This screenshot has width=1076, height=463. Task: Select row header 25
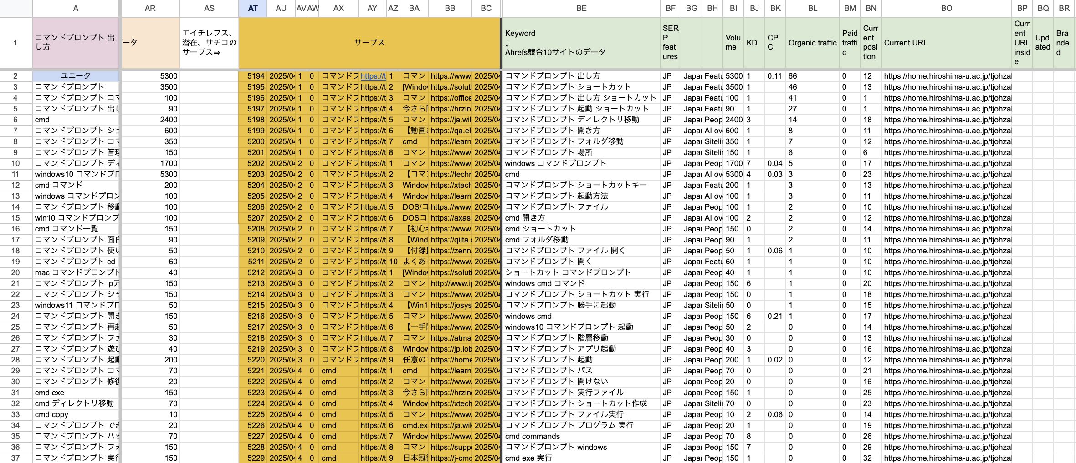[x=15, y=327]
